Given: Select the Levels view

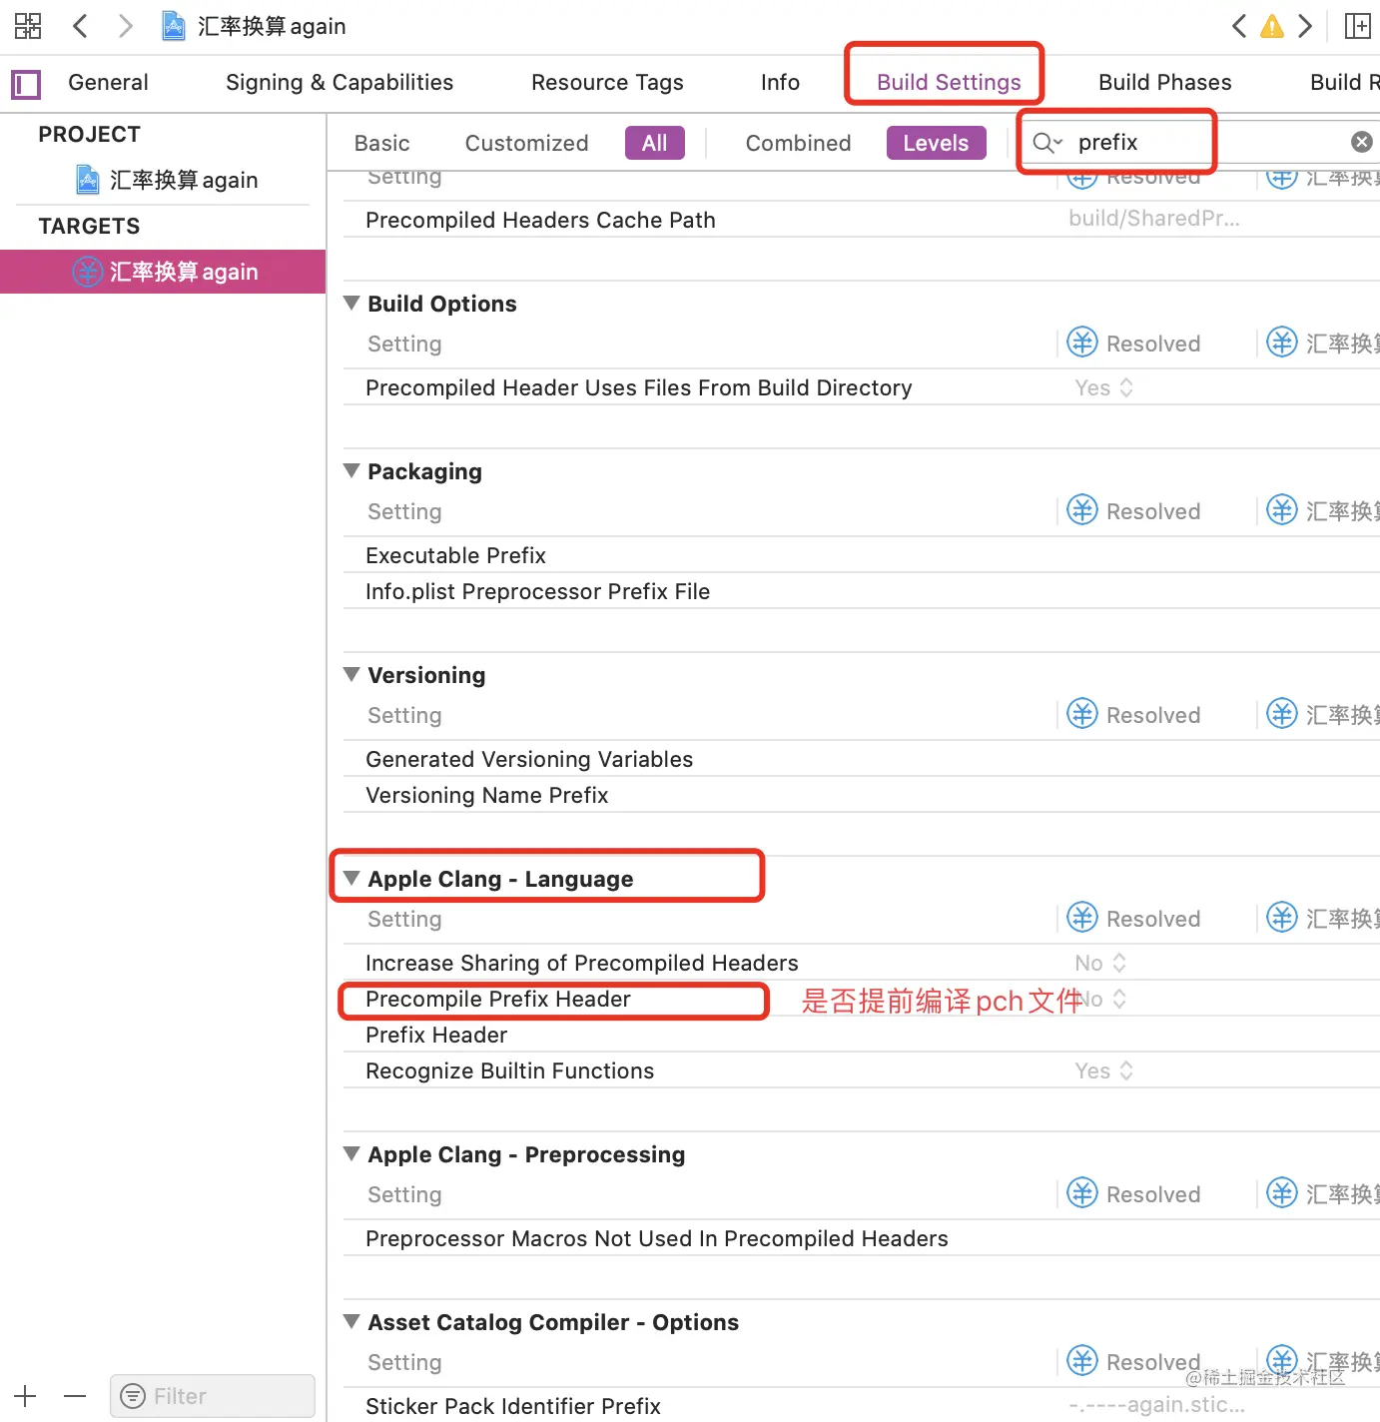Looking at the screenshot, I should tap(936, 143).
